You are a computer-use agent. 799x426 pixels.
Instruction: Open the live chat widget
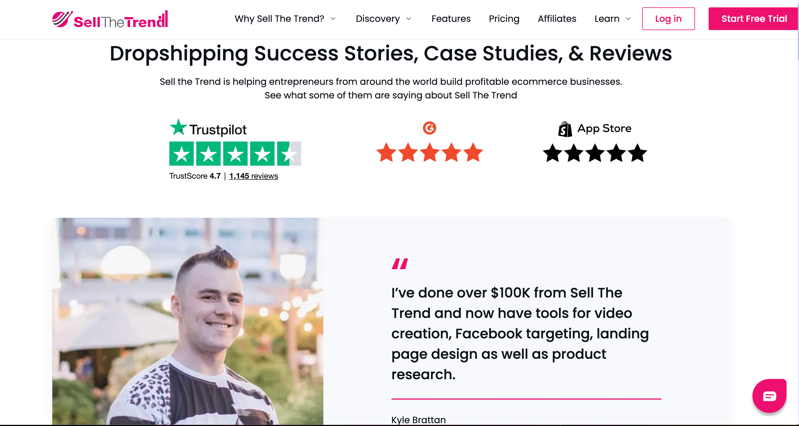[x=769, y=396]
